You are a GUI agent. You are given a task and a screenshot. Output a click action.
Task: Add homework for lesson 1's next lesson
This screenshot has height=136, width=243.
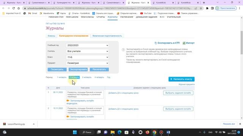coord(123,93)
